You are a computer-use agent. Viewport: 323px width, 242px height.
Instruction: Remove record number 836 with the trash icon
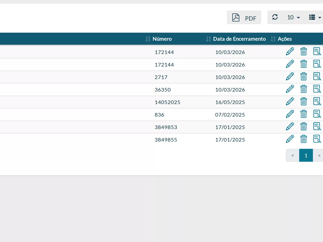click(x=304, y=114)
